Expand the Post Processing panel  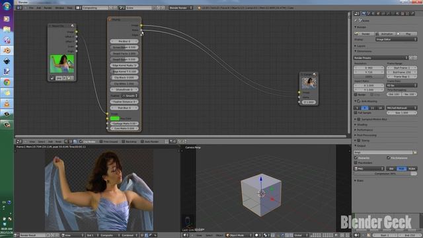[356, 135]
